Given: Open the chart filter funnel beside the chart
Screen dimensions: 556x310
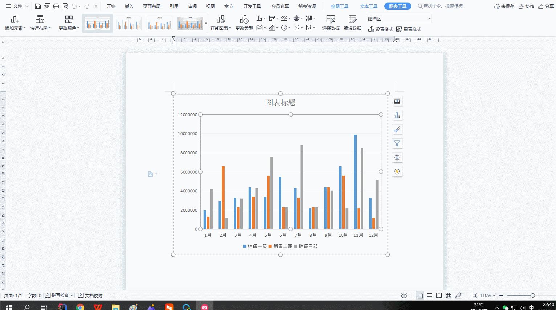Looking at the screenshot, I should point(397,143).
